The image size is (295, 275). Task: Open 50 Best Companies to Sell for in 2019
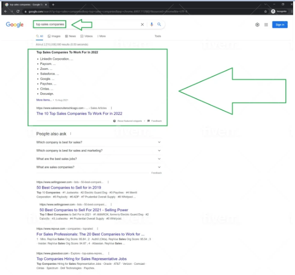[69, 187]
